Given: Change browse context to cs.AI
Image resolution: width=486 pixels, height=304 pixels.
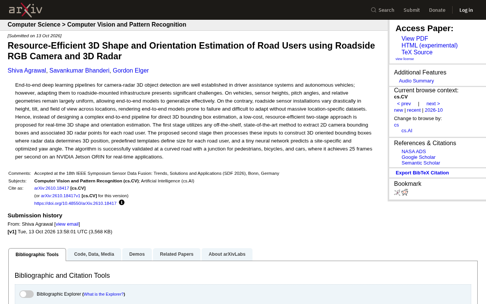Looking at the screenshot, I should pyautogui.click(x=407, y=131).
